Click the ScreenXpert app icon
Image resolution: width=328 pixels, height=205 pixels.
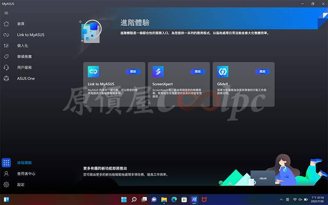tap(158, 72)
